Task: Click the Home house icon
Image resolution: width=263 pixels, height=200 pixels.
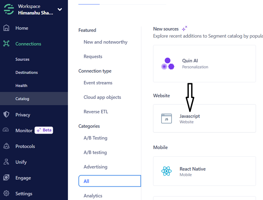Action: (6, 28)
